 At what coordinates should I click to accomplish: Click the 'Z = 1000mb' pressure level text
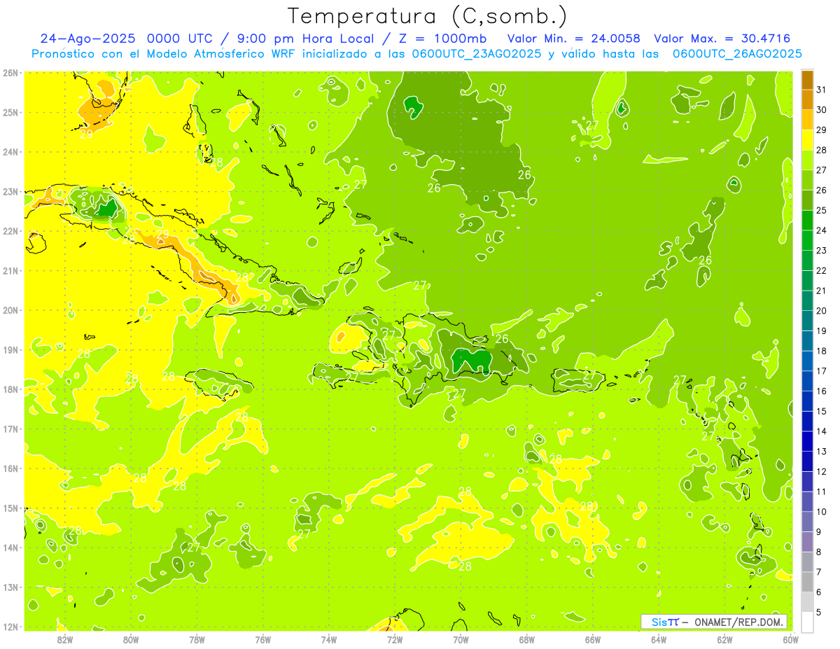tap(441, 39)
